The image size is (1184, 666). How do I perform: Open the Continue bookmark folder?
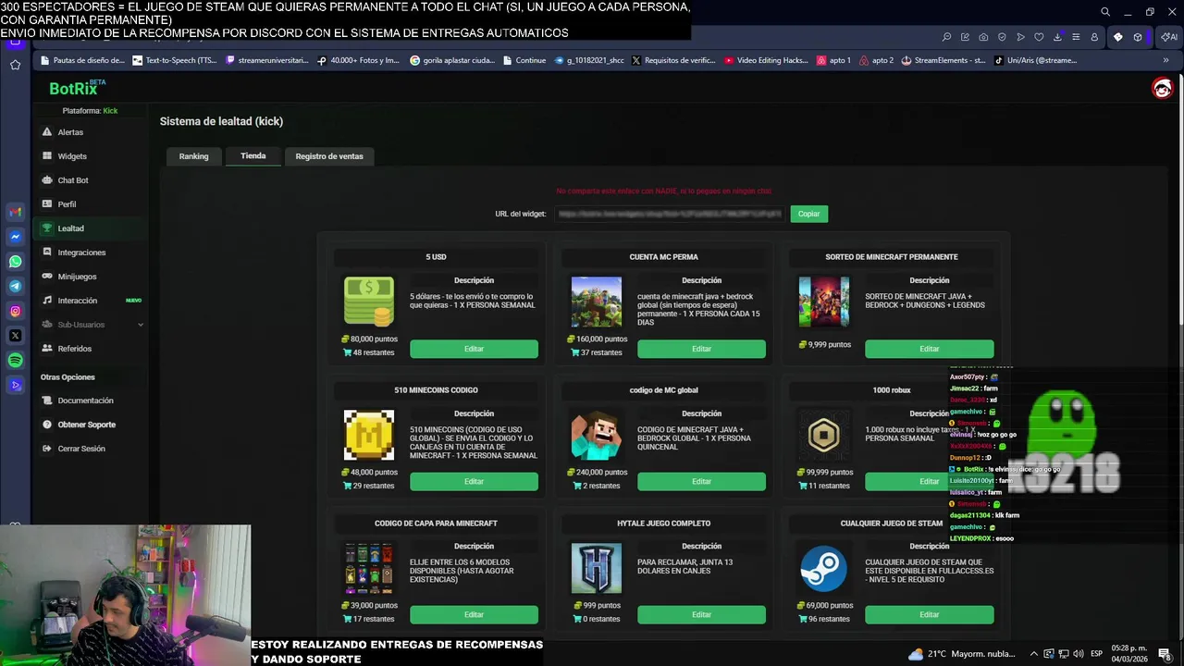click(524, 60)
